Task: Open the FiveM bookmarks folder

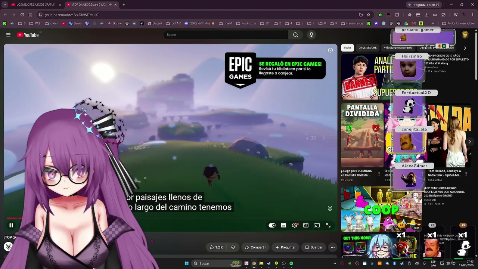Action: [x=225, y=23]
